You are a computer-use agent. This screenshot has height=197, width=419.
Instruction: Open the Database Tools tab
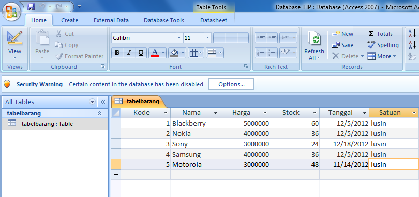[x=164, y=20]
